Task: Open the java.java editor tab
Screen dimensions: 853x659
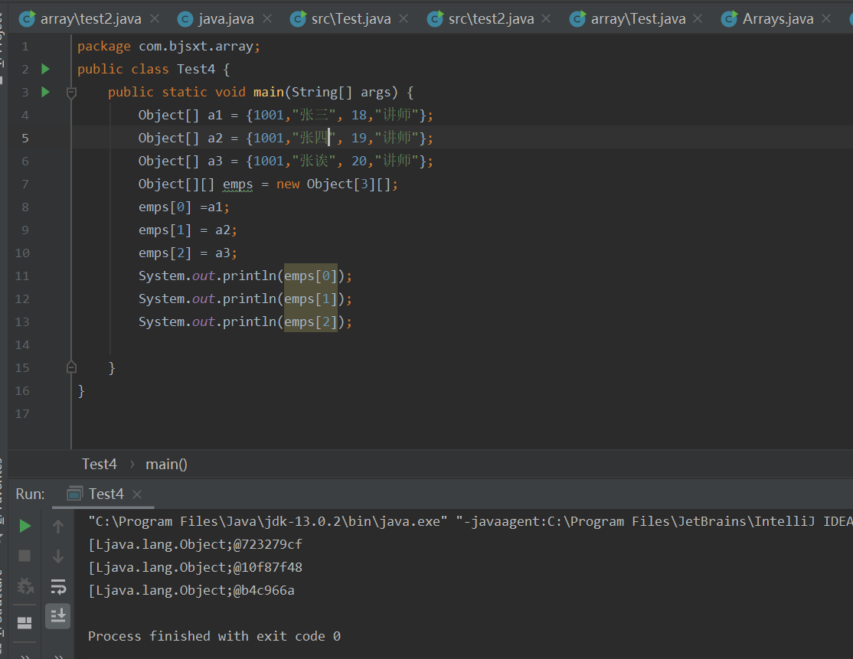Action: pos(216,19)
